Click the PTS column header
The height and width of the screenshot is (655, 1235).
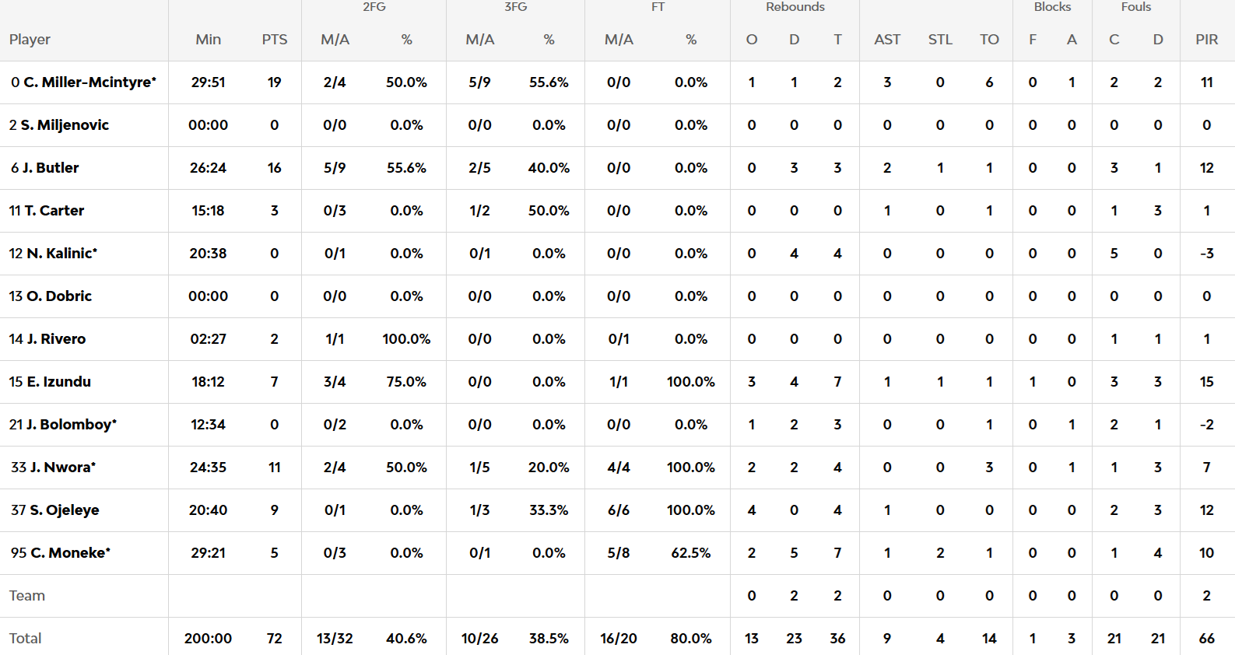(275, 40)
